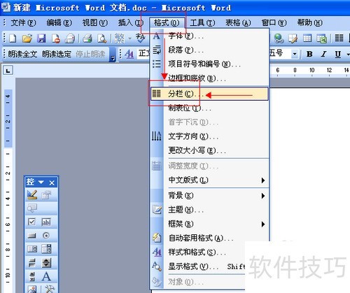Open the font size 五号 dropdown
The image size is (350, 293).
295,55
